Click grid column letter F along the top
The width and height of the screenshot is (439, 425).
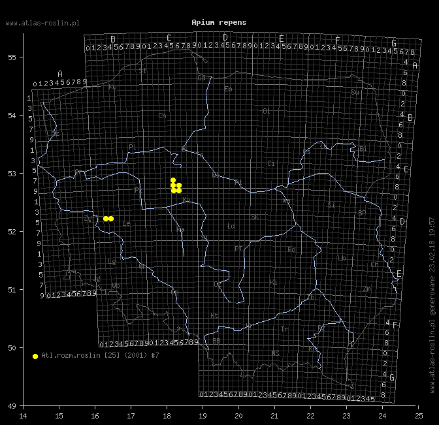(338, 40)
